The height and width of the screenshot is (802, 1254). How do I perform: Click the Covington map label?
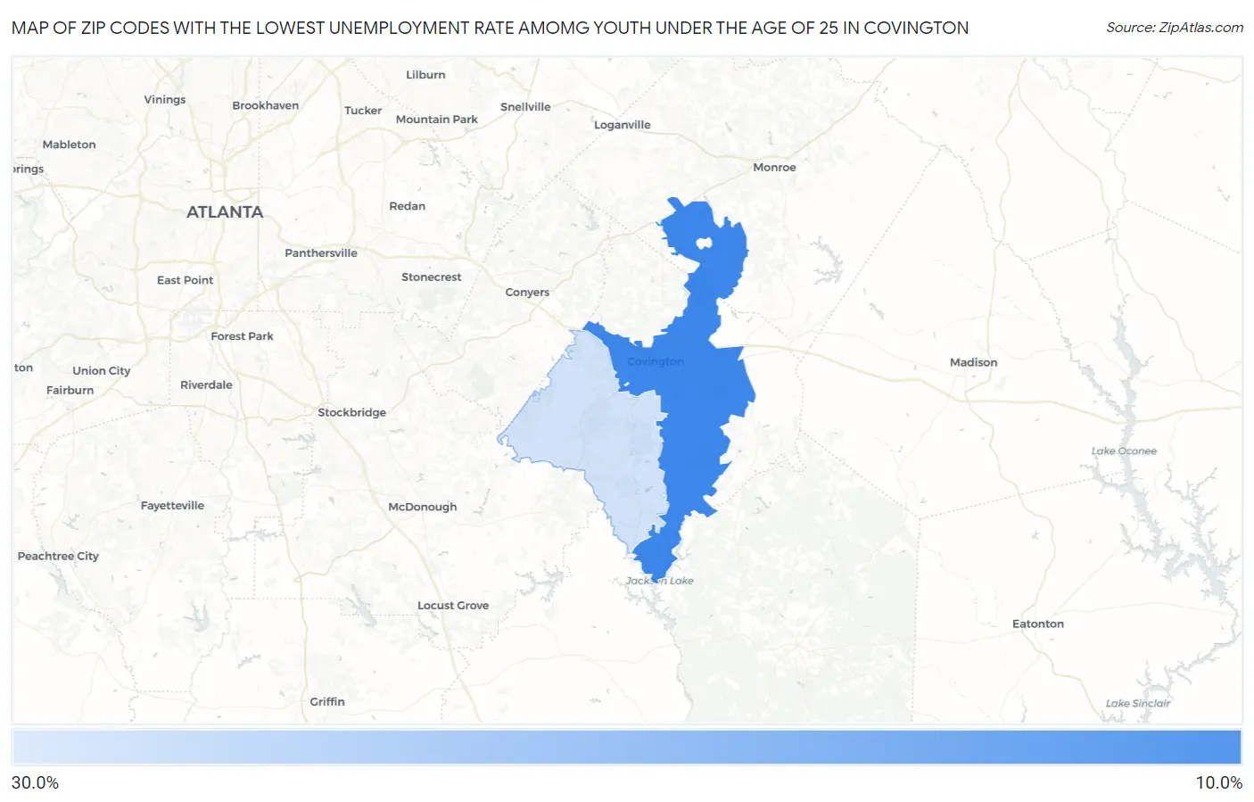[656, 361]
